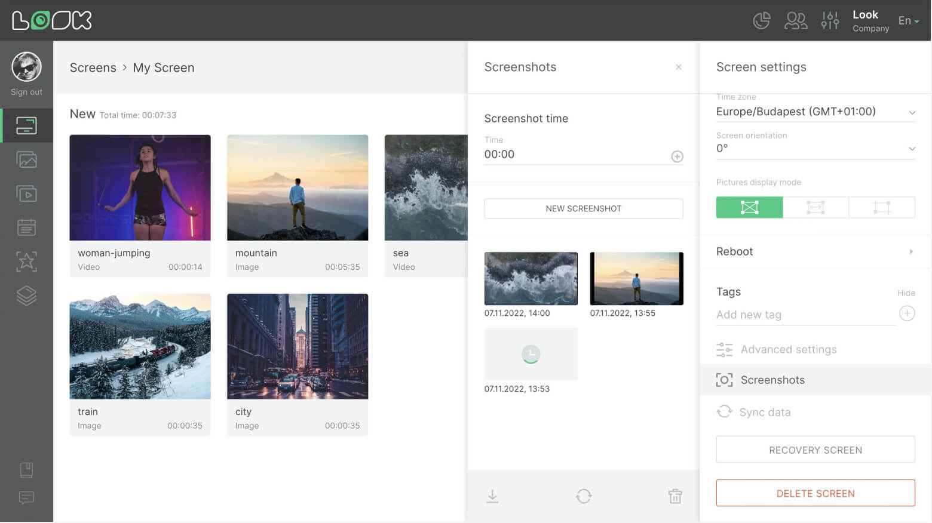
Task: Select the Videos sidebar icon
Action: [x=26, y=193]
